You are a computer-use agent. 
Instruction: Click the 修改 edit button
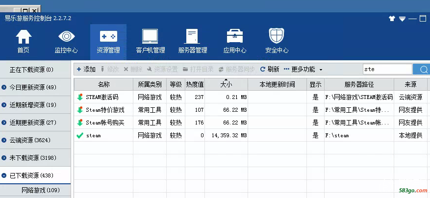point(110,69)
